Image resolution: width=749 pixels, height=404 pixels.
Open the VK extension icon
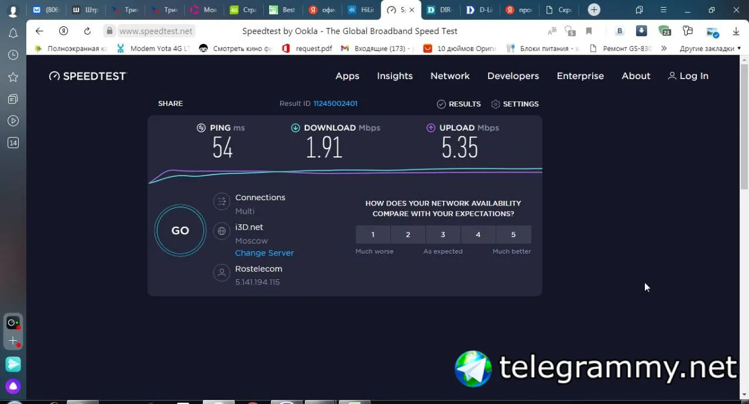(620, 31)
